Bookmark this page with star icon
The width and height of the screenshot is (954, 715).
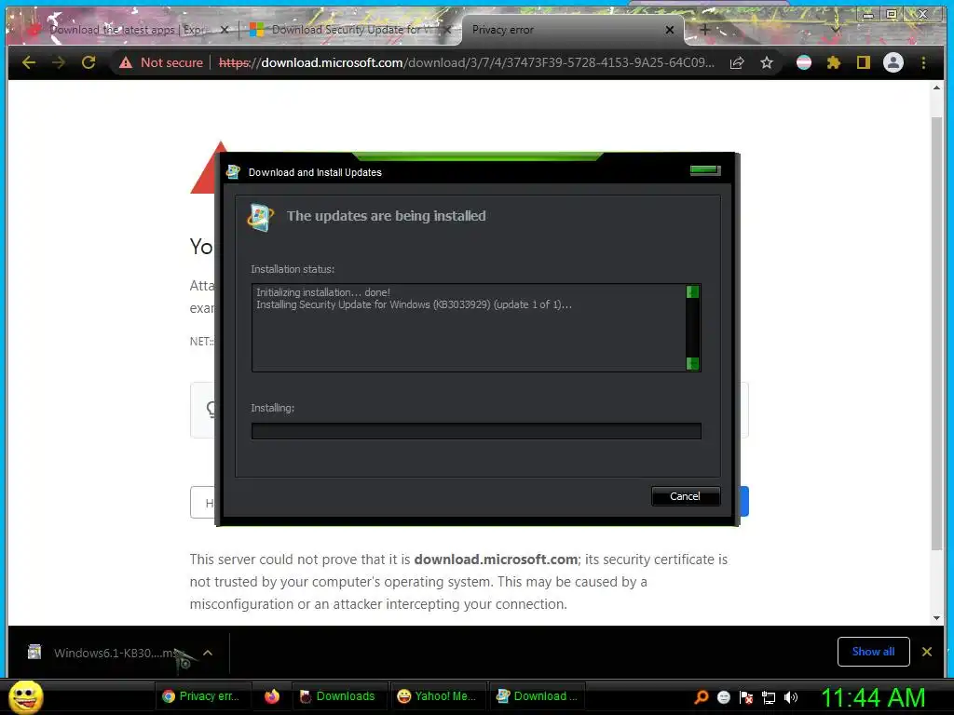click(x=767, y=62)
